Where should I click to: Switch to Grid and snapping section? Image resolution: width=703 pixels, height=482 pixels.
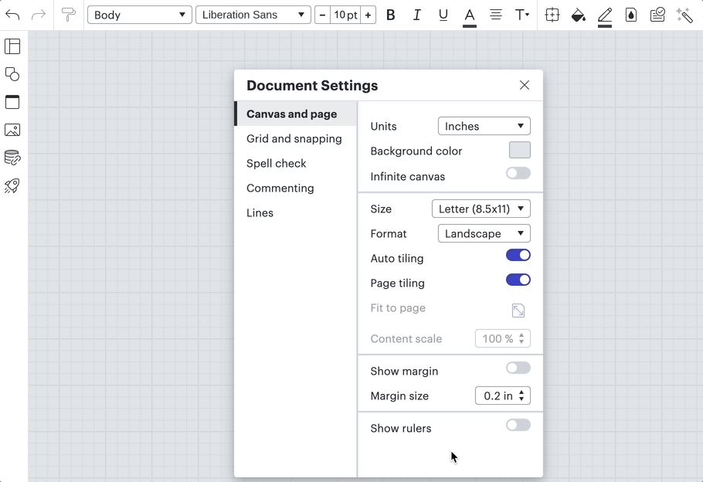pos(294,139)
